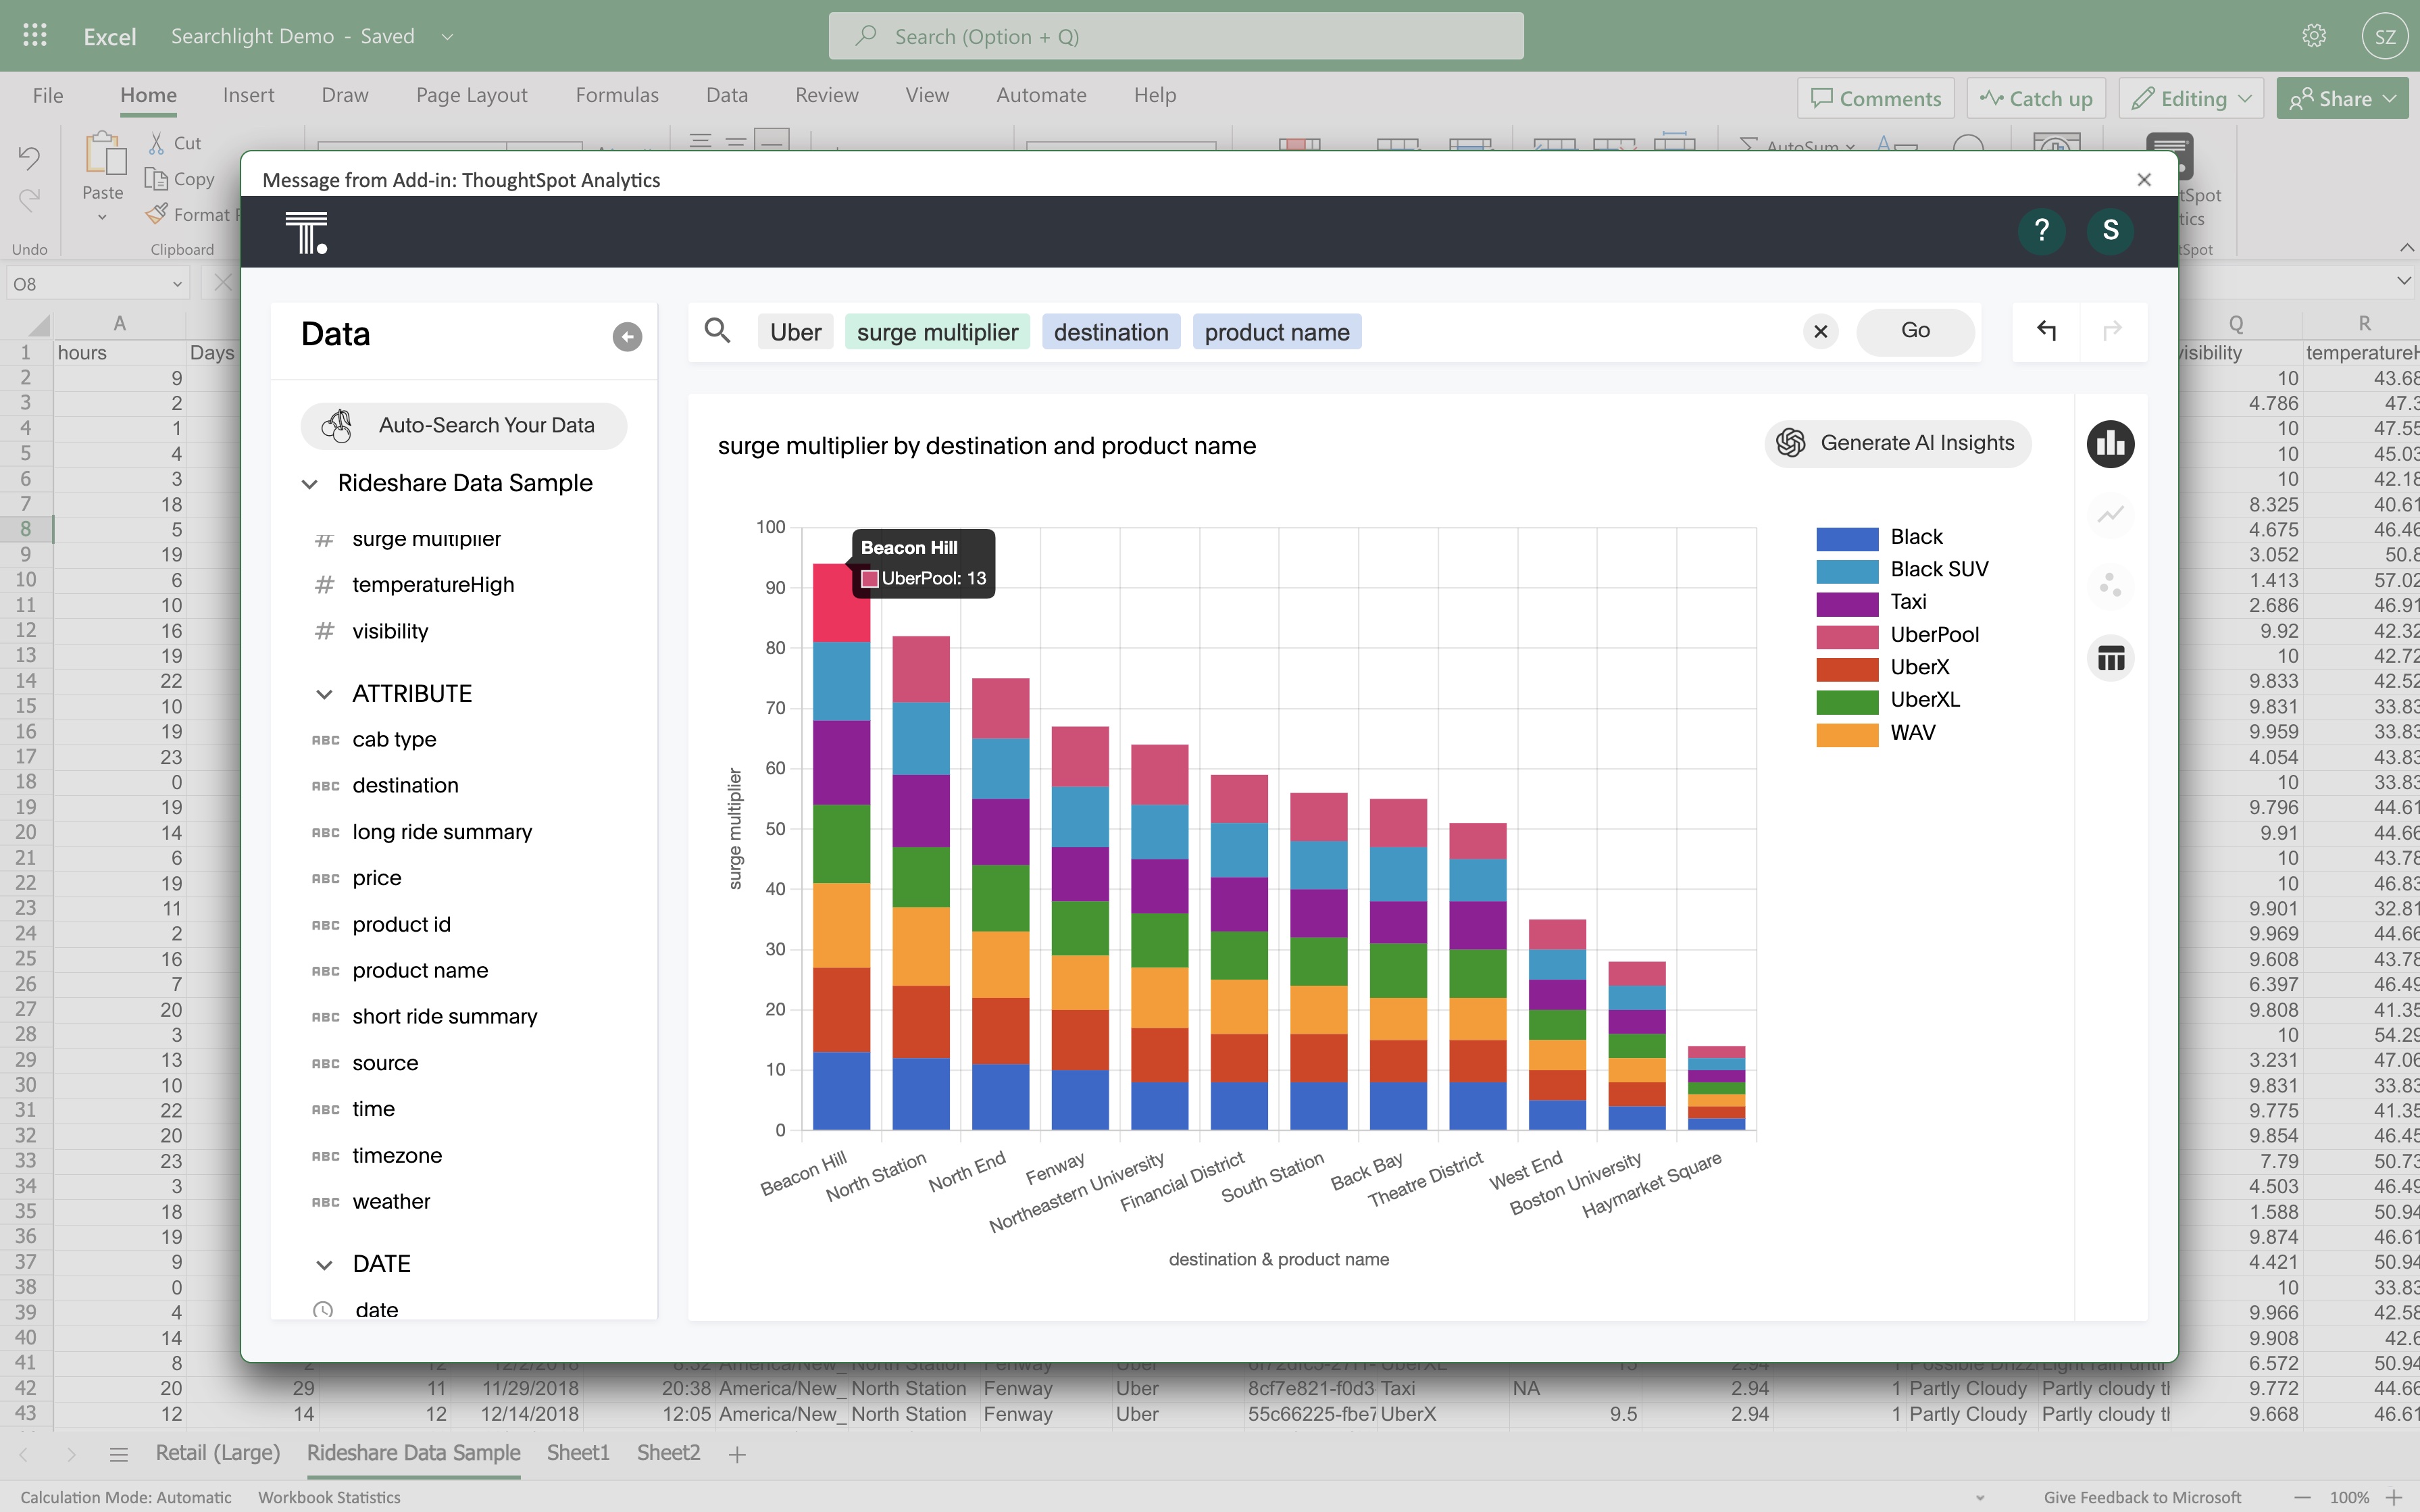
Task: Collapse the Rideshare Data Sample tree
Action: (x=309, y=484)
